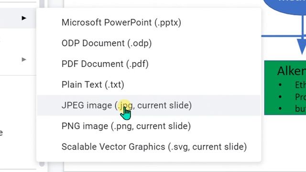Image resolution: width=306 pixels, height=172 pixels.
Task: Export as Scalable Vector Graphics (.svg)
Action: (x=149, y=147)
